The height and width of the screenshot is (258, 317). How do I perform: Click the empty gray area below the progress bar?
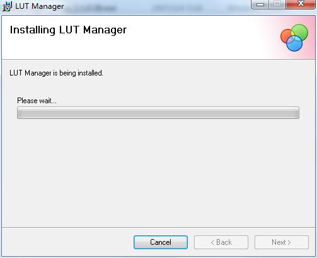tap(158, 172)
